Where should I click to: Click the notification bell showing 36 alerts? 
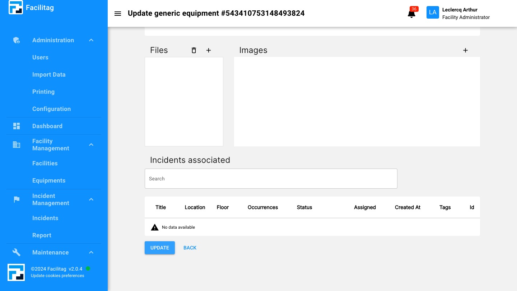pyautogui.click(x=411, y=14)
